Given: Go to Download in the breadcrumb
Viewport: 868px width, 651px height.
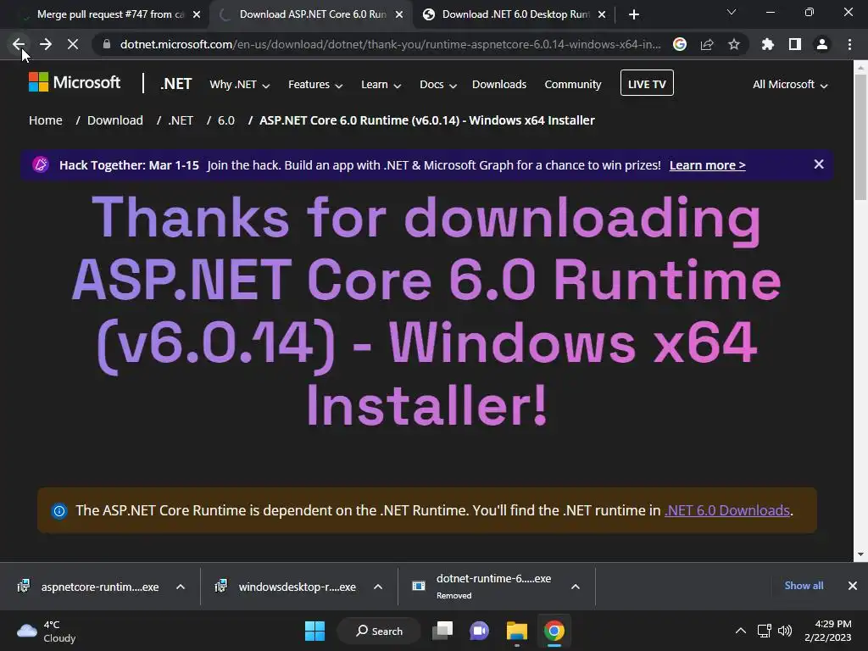Looking at the screenshot, I should coord(115,120).
